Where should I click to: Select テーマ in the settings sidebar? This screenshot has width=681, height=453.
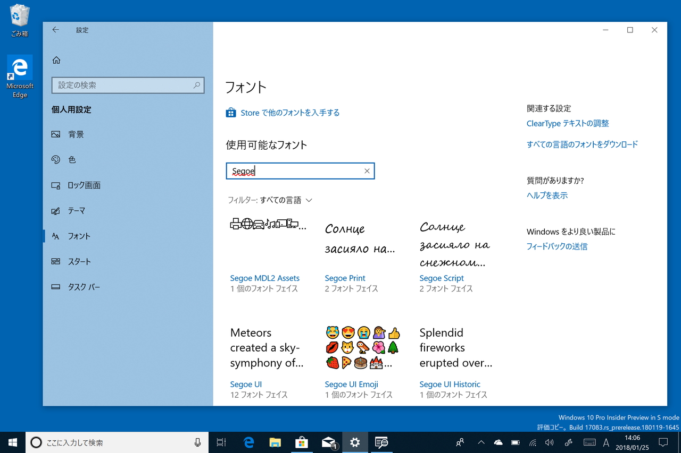[76, 211]
